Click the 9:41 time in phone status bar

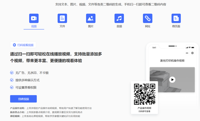click(154, 48)
